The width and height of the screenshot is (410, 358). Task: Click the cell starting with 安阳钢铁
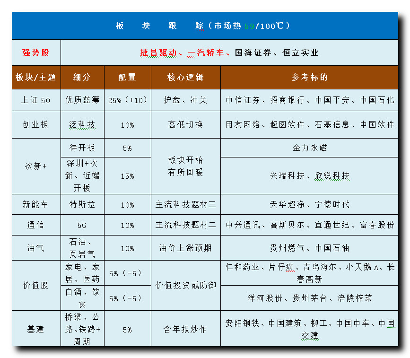[310, 329]
